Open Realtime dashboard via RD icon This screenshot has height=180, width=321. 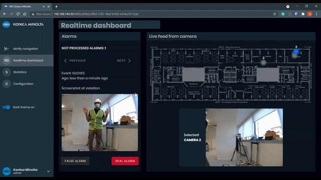(x=7, y=60)
